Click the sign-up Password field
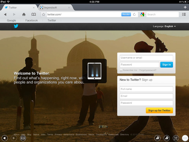Image resolution: width=189 pixels, height=142 pixels. [146, 103]
